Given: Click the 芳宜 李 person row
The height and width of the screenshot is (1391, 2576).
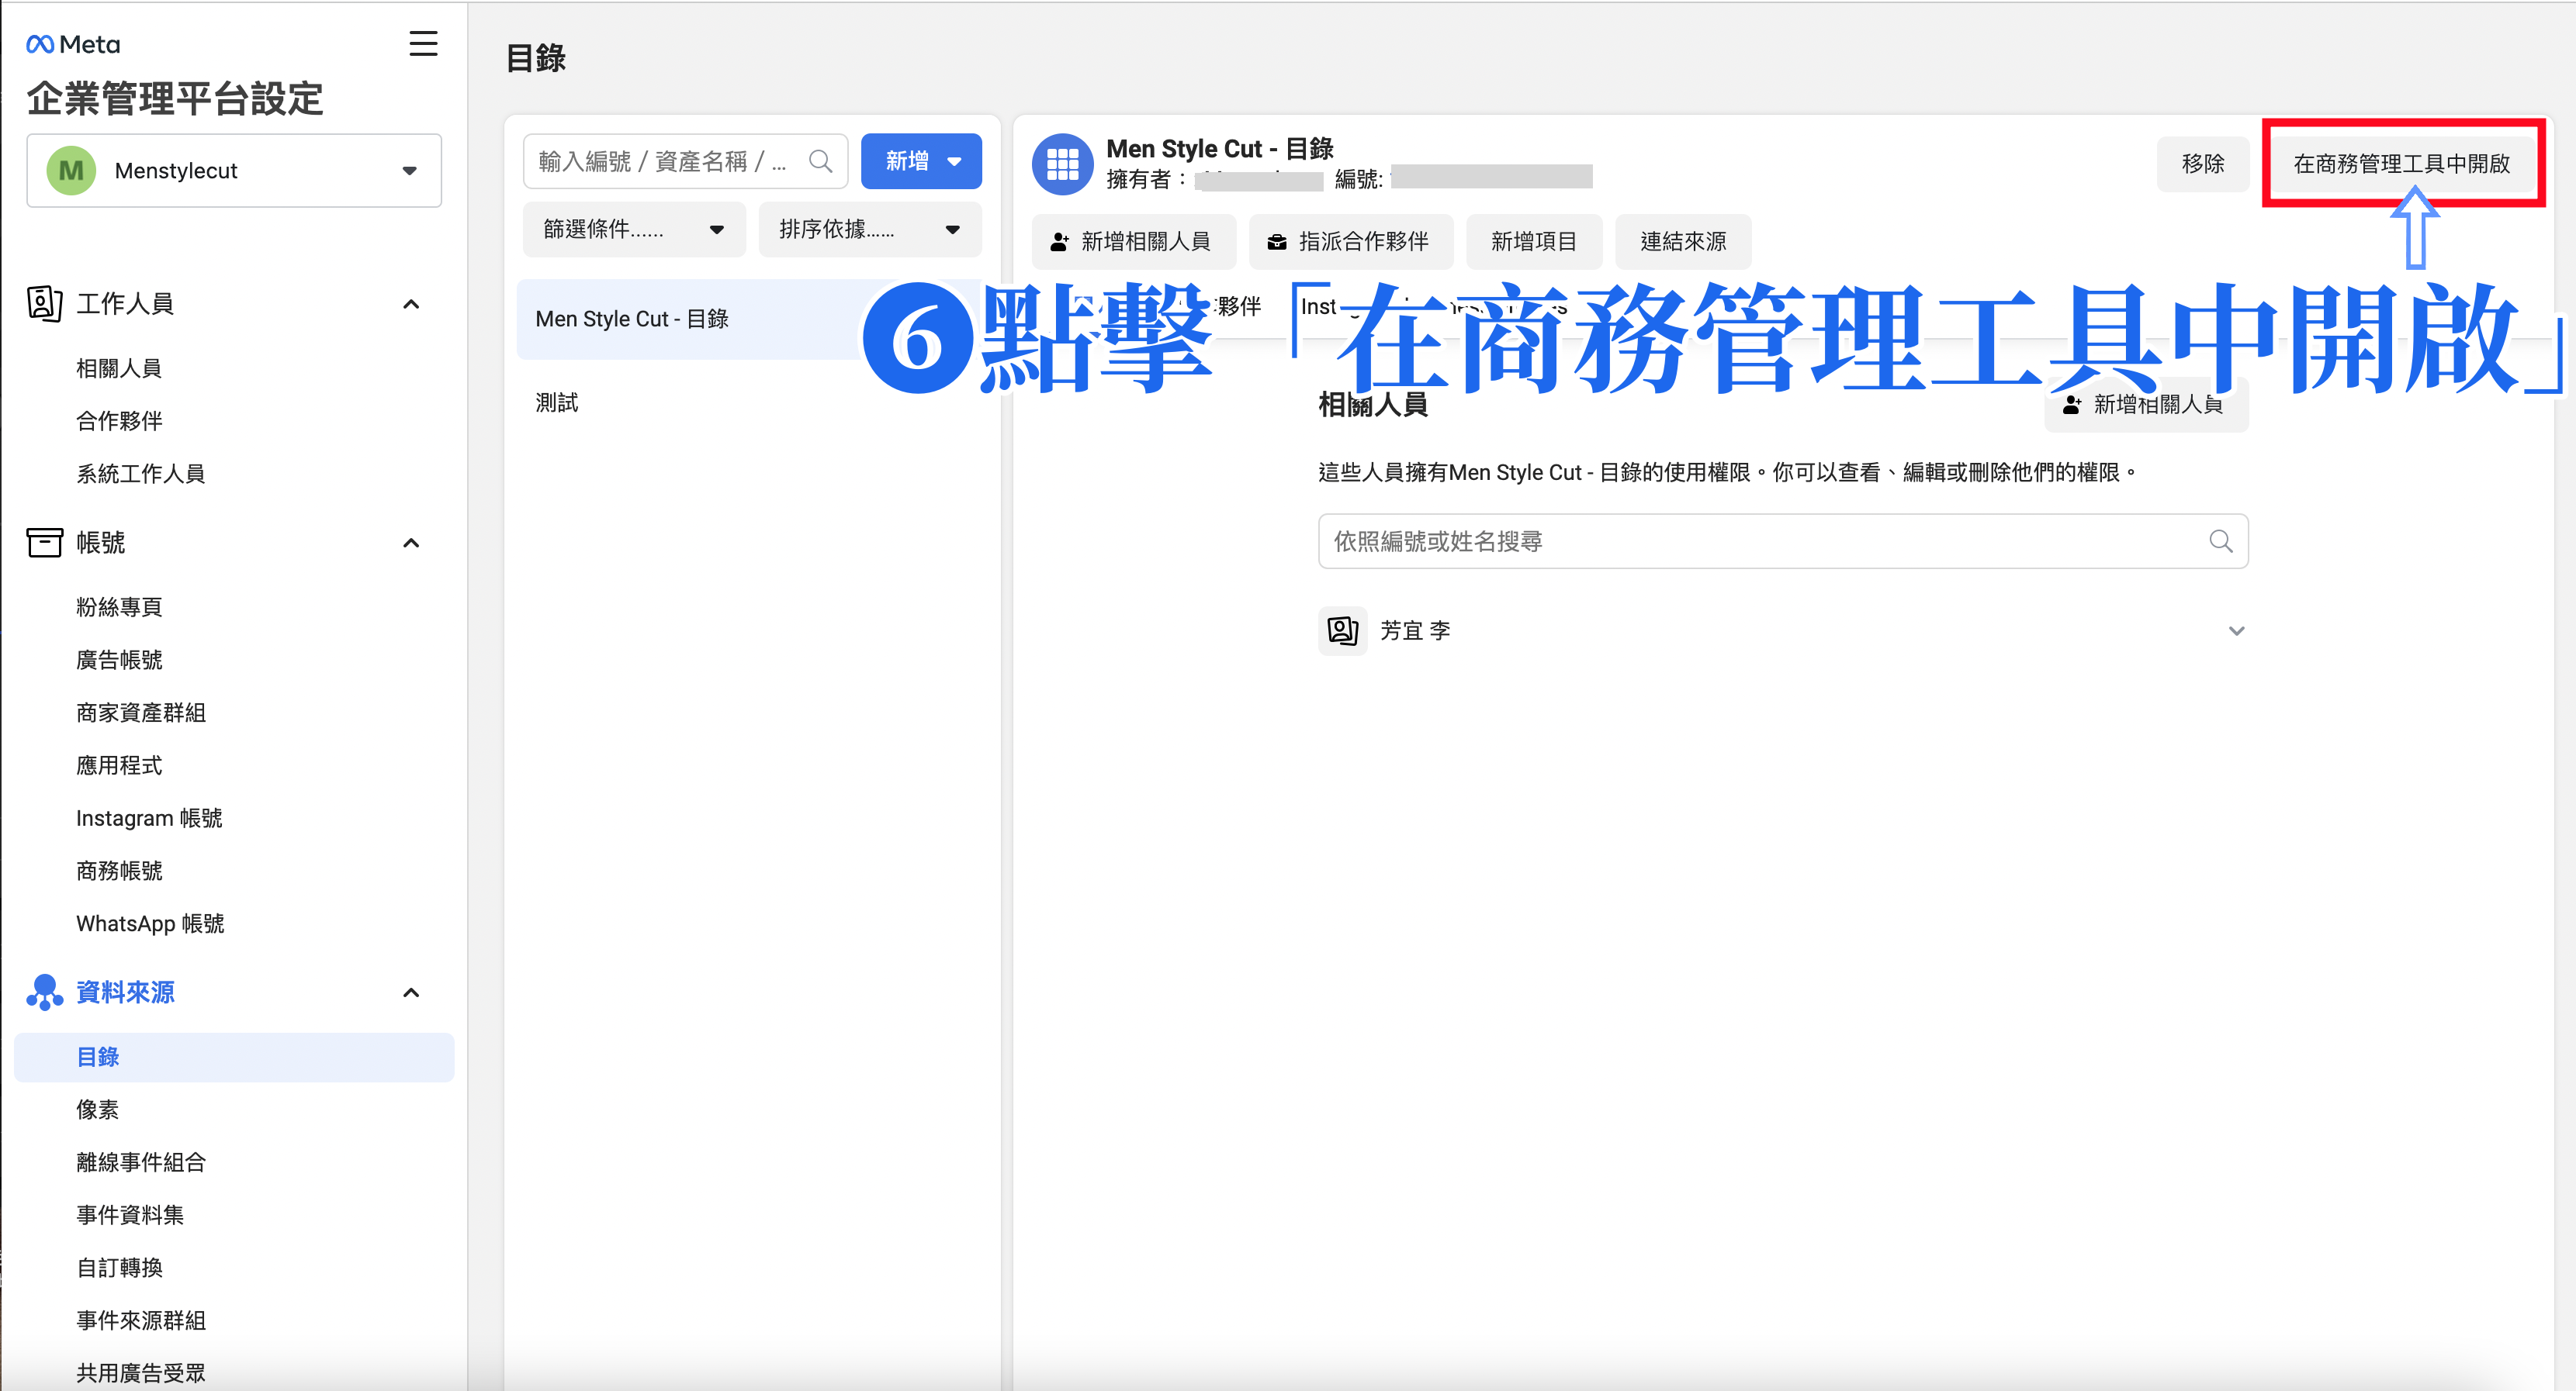Looking at the screenshot, I should [1783, 630].
